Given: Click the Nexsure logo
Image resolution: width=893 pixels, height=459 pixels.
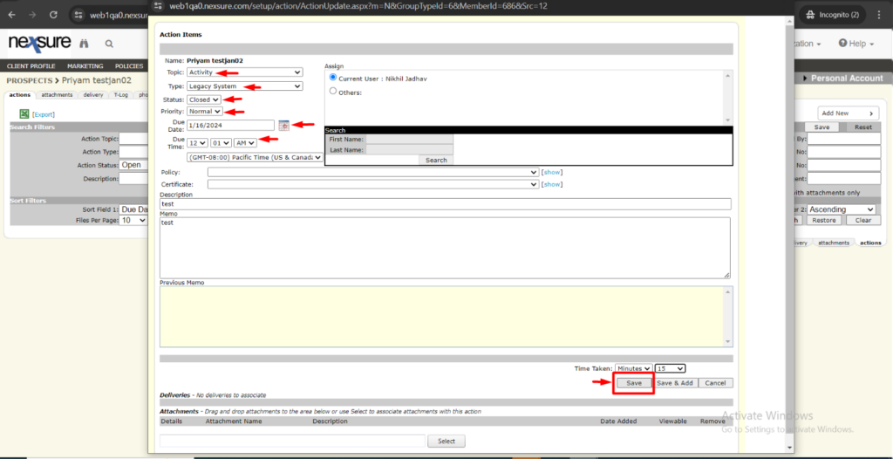Looking at the screenshot, I should click(x=40, y=44).
